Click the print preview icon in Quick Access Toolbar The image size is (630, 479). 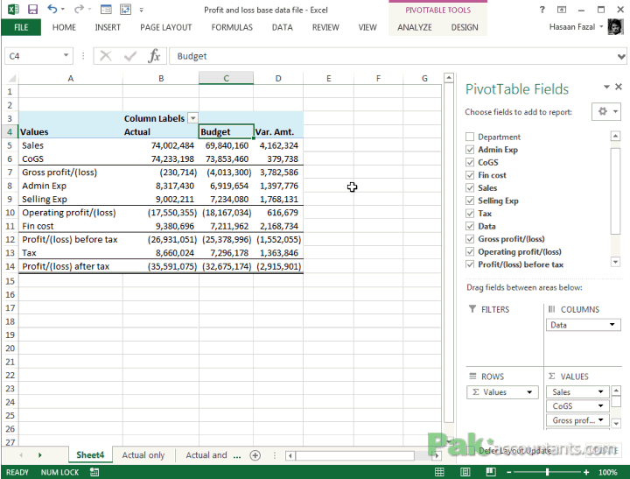click(125, 10)
